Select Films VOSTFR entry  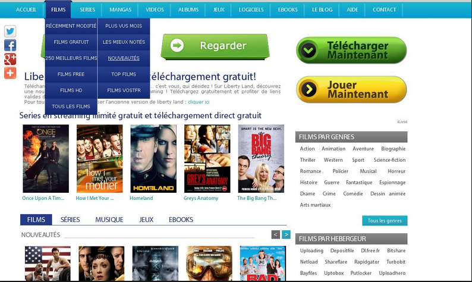pyautogui.click(x=124, y=90)
